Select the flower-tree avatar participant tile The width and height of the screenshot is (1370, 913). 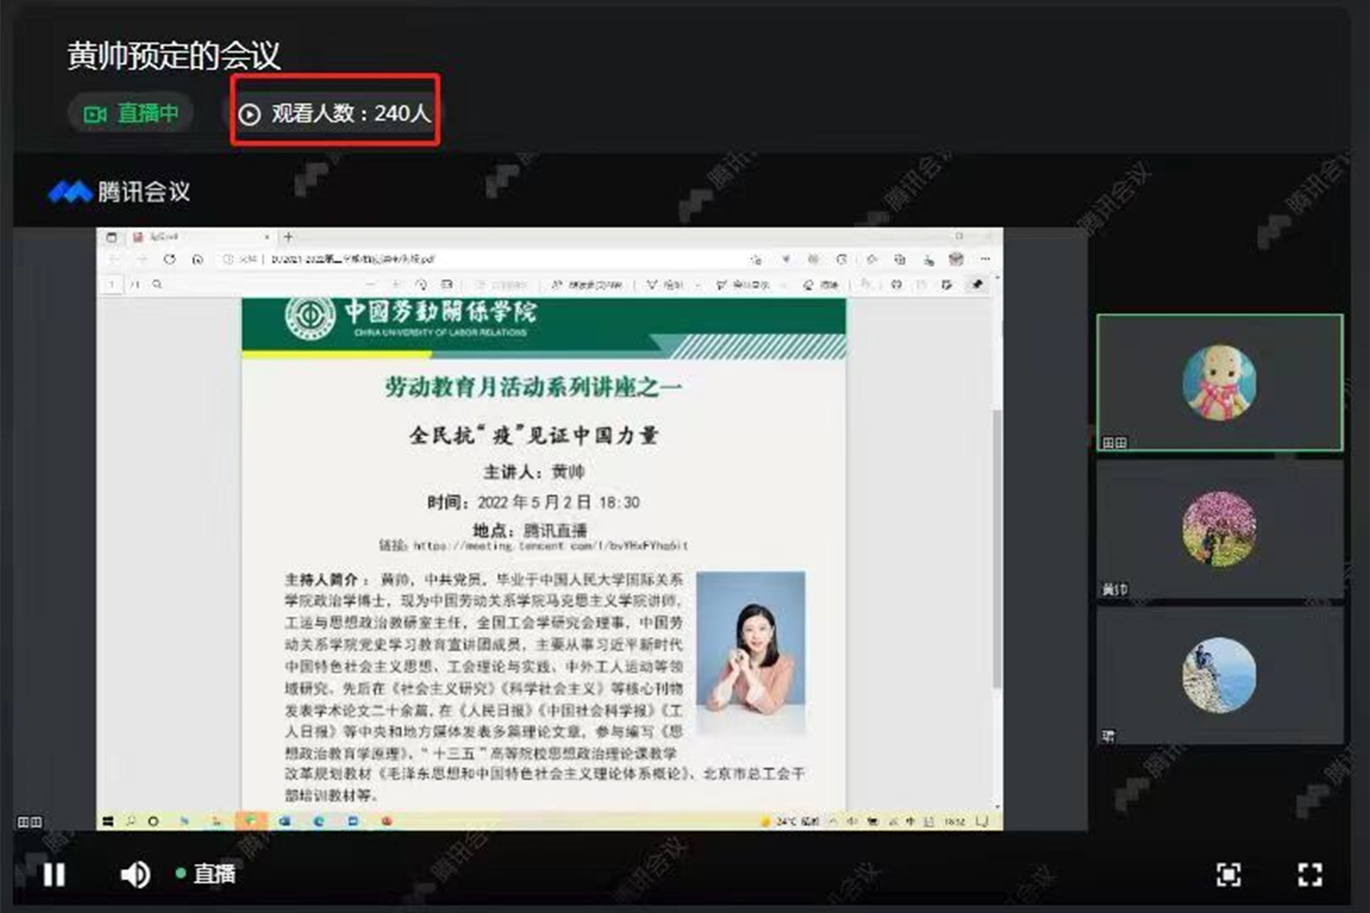tap(1219, 529)
